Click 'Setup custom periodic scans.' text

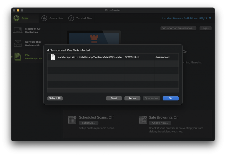(x=97, y=128)
